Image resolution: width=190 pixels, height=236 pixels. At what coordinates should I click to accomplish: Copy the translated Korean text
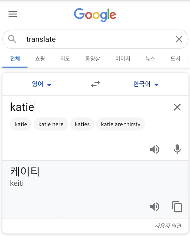(177, 207)
